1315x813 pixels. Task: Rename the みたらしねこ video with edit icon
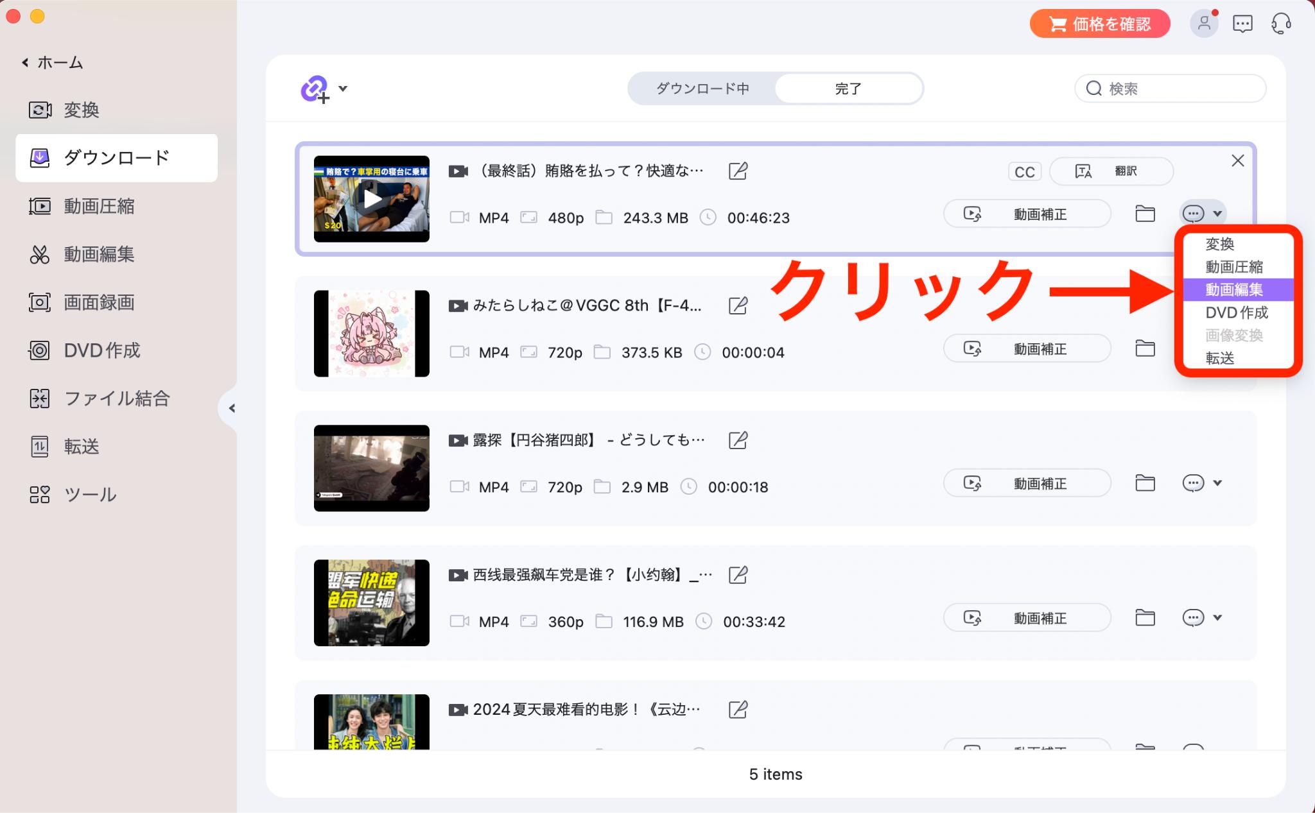[738, 305]
